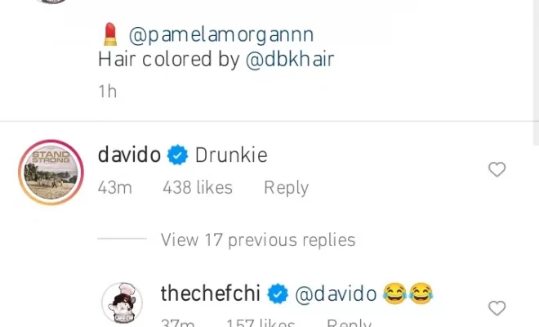Click the lipstick emoji in caption

click(x=110, y=34)
